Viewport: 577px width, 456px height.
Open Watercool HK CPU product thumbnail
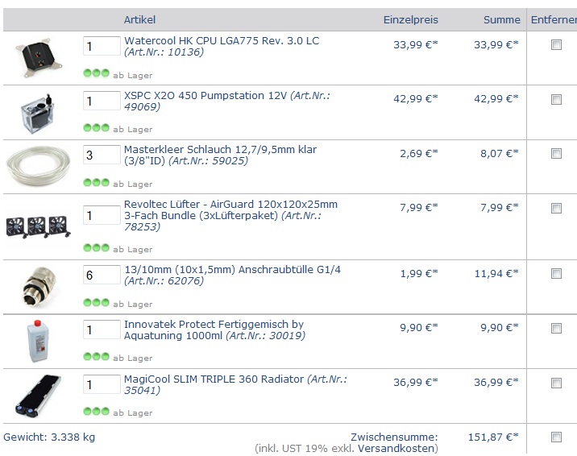point(38,58)
